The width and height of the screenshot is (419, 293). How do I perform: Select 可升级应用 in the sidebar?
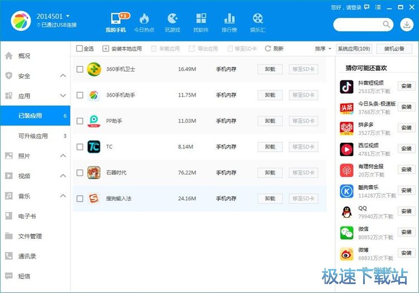click(35, 136)
